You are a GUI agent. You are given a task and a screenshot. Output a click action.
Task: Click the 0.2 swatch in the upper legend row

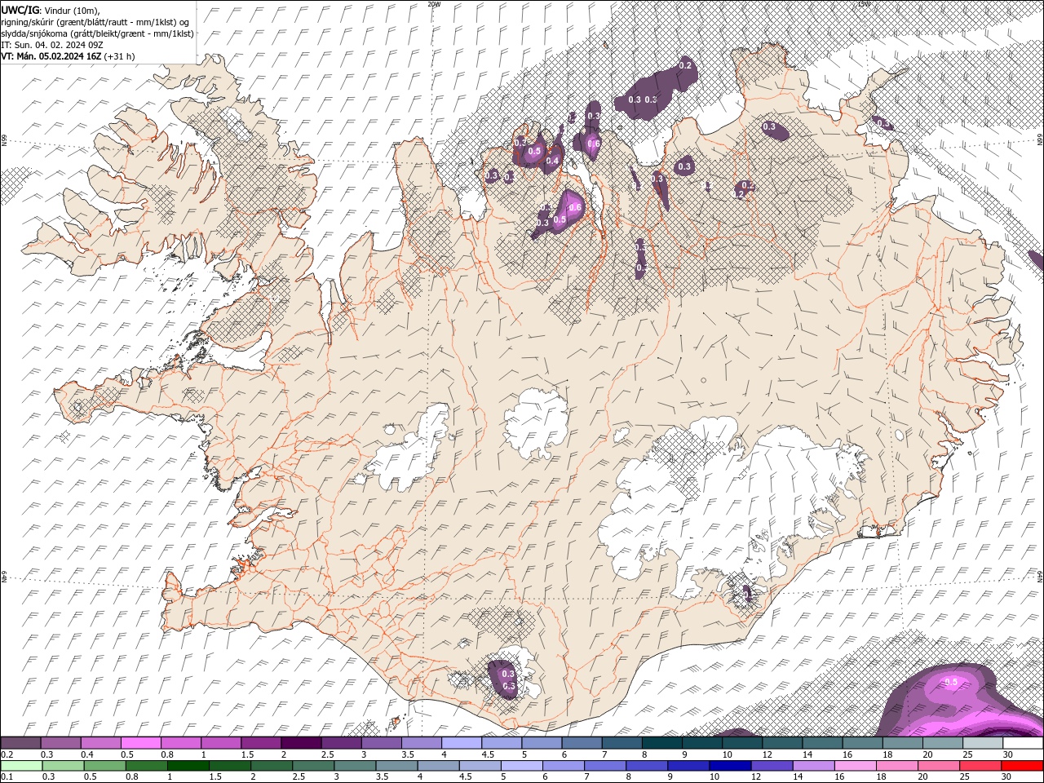21,743
